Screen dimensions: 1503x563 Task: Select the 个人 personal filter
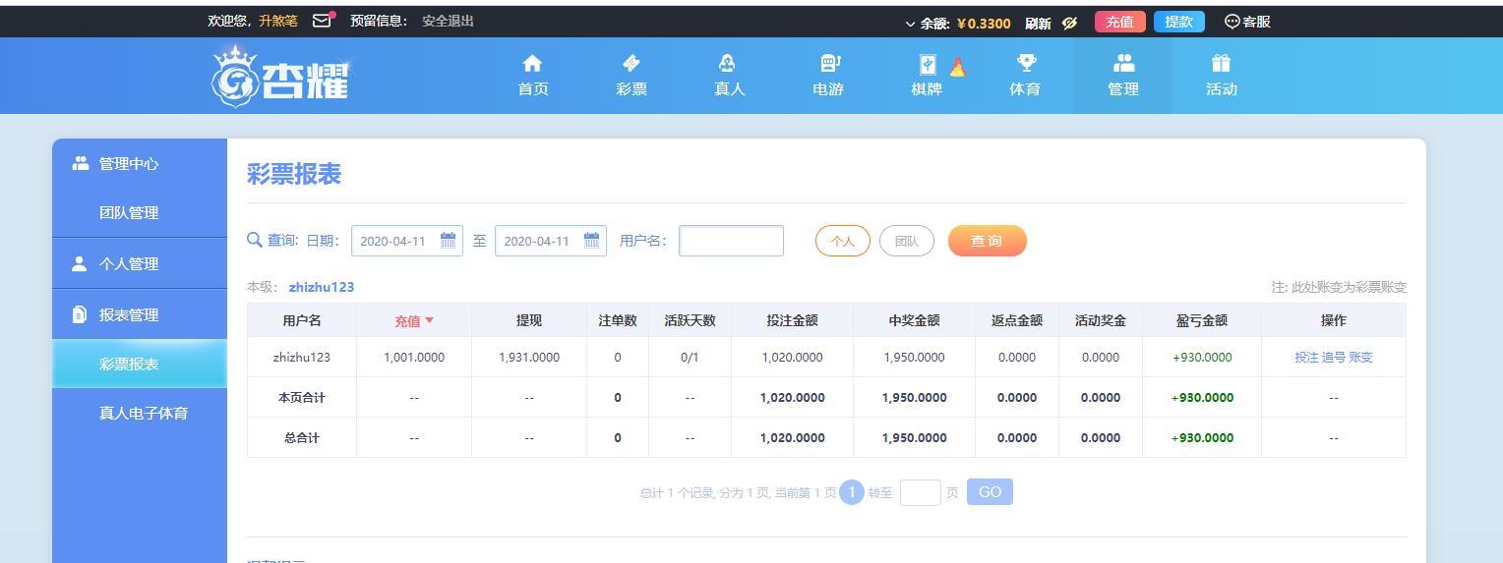[x=842, y=241]
